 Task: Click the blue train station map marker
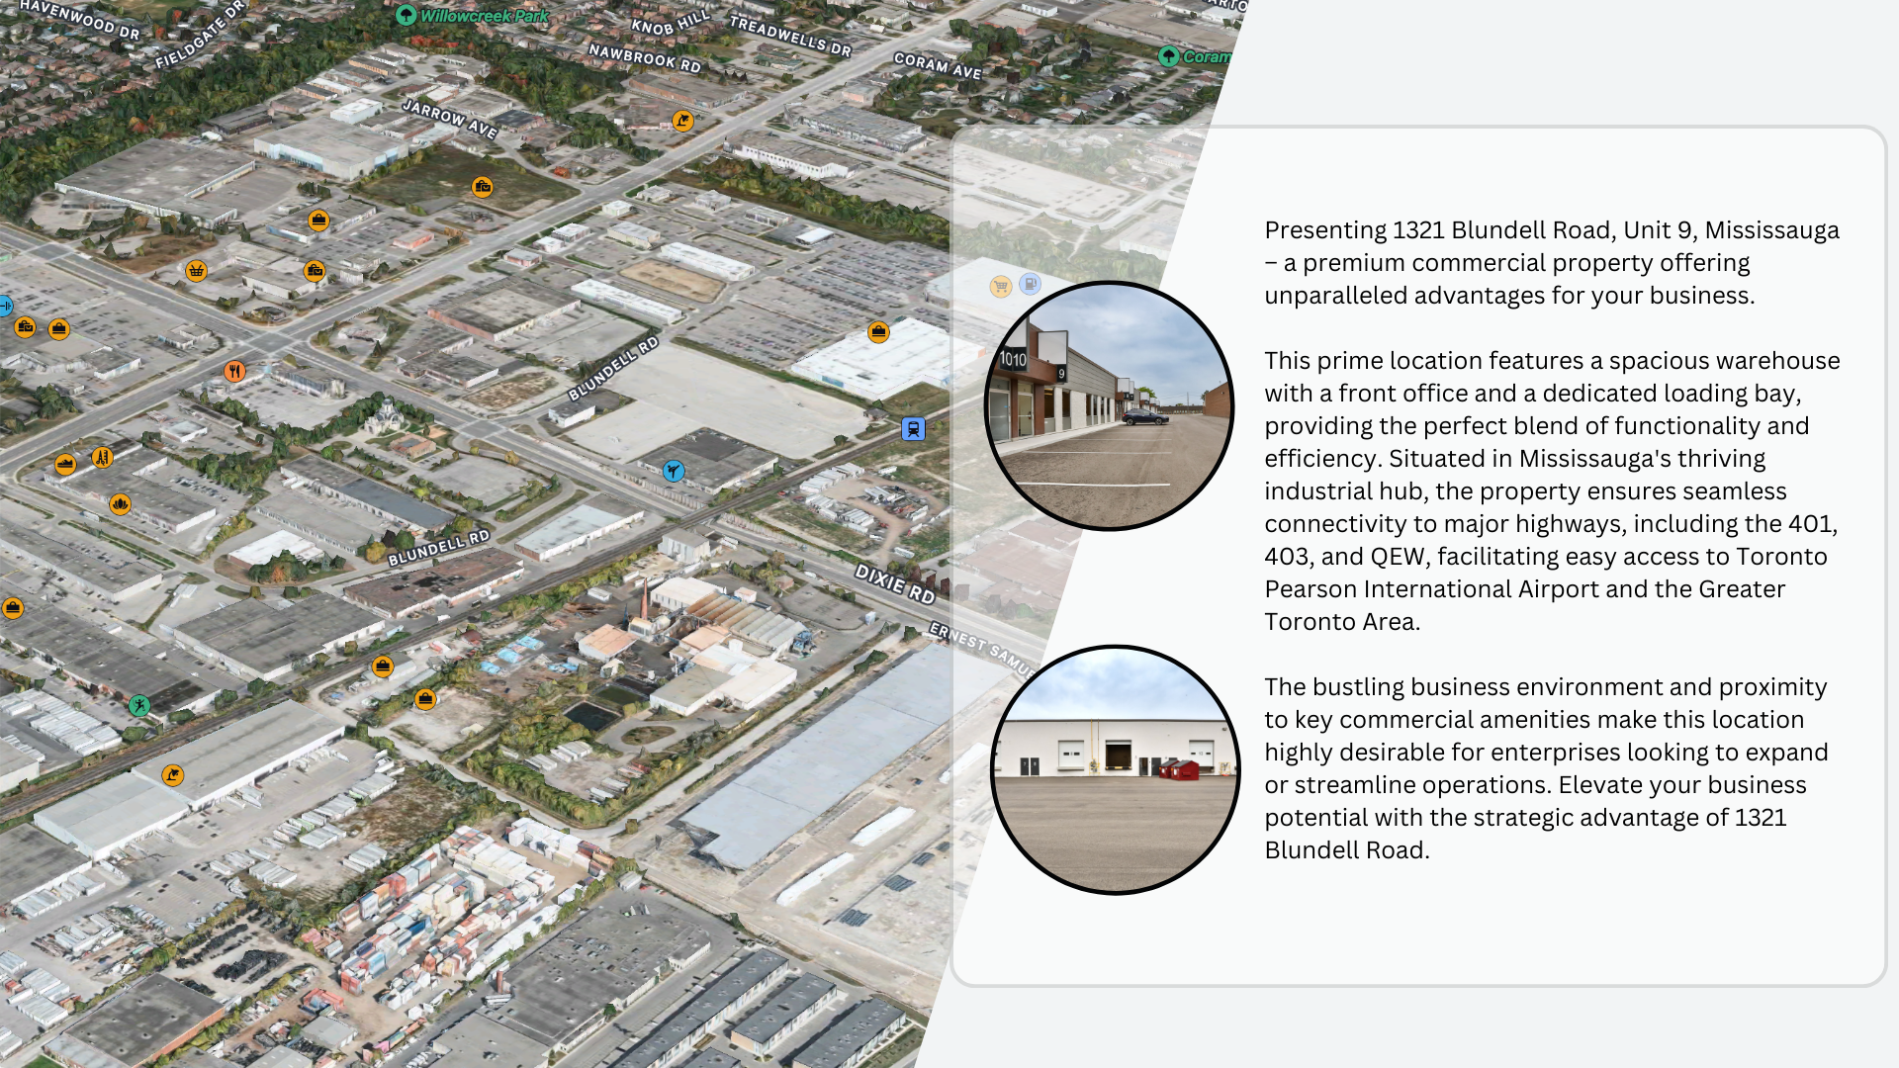coord(913,429)
